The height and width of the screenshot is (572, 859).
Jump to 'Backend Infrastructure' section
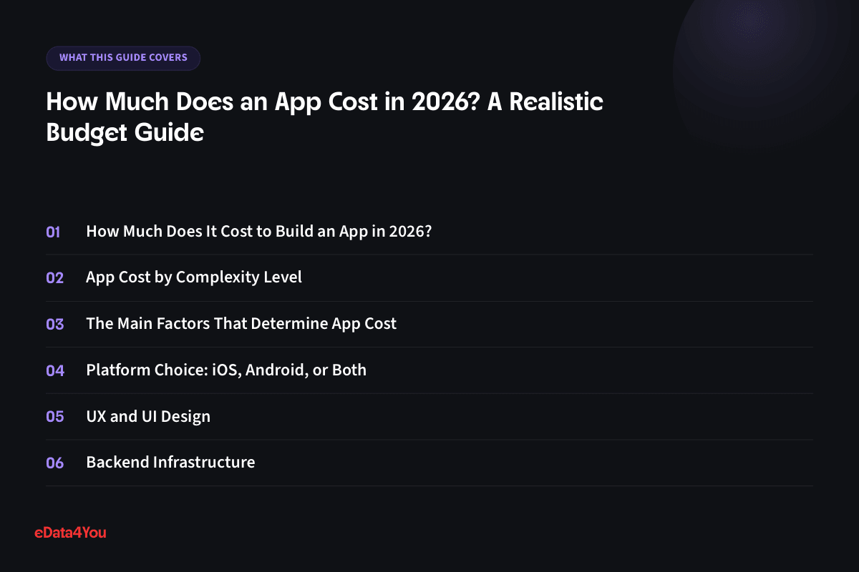(x=170, y=462)
